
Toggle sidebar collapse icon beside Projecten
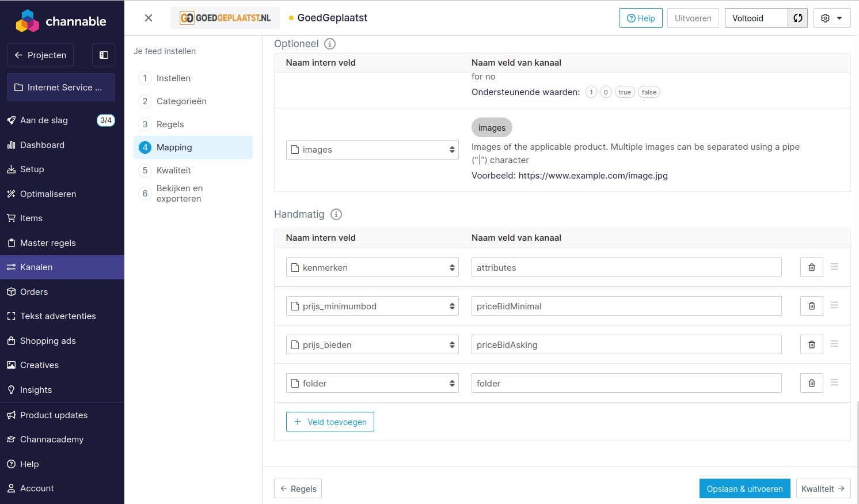coord(104,55)
